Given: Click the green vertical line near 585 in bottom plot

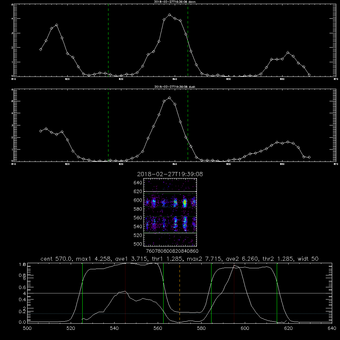Looking at the screenshot, I should coord(211,293).
